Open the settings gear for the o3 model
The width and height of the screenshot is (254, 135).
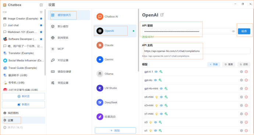click(x=242, y=122)
